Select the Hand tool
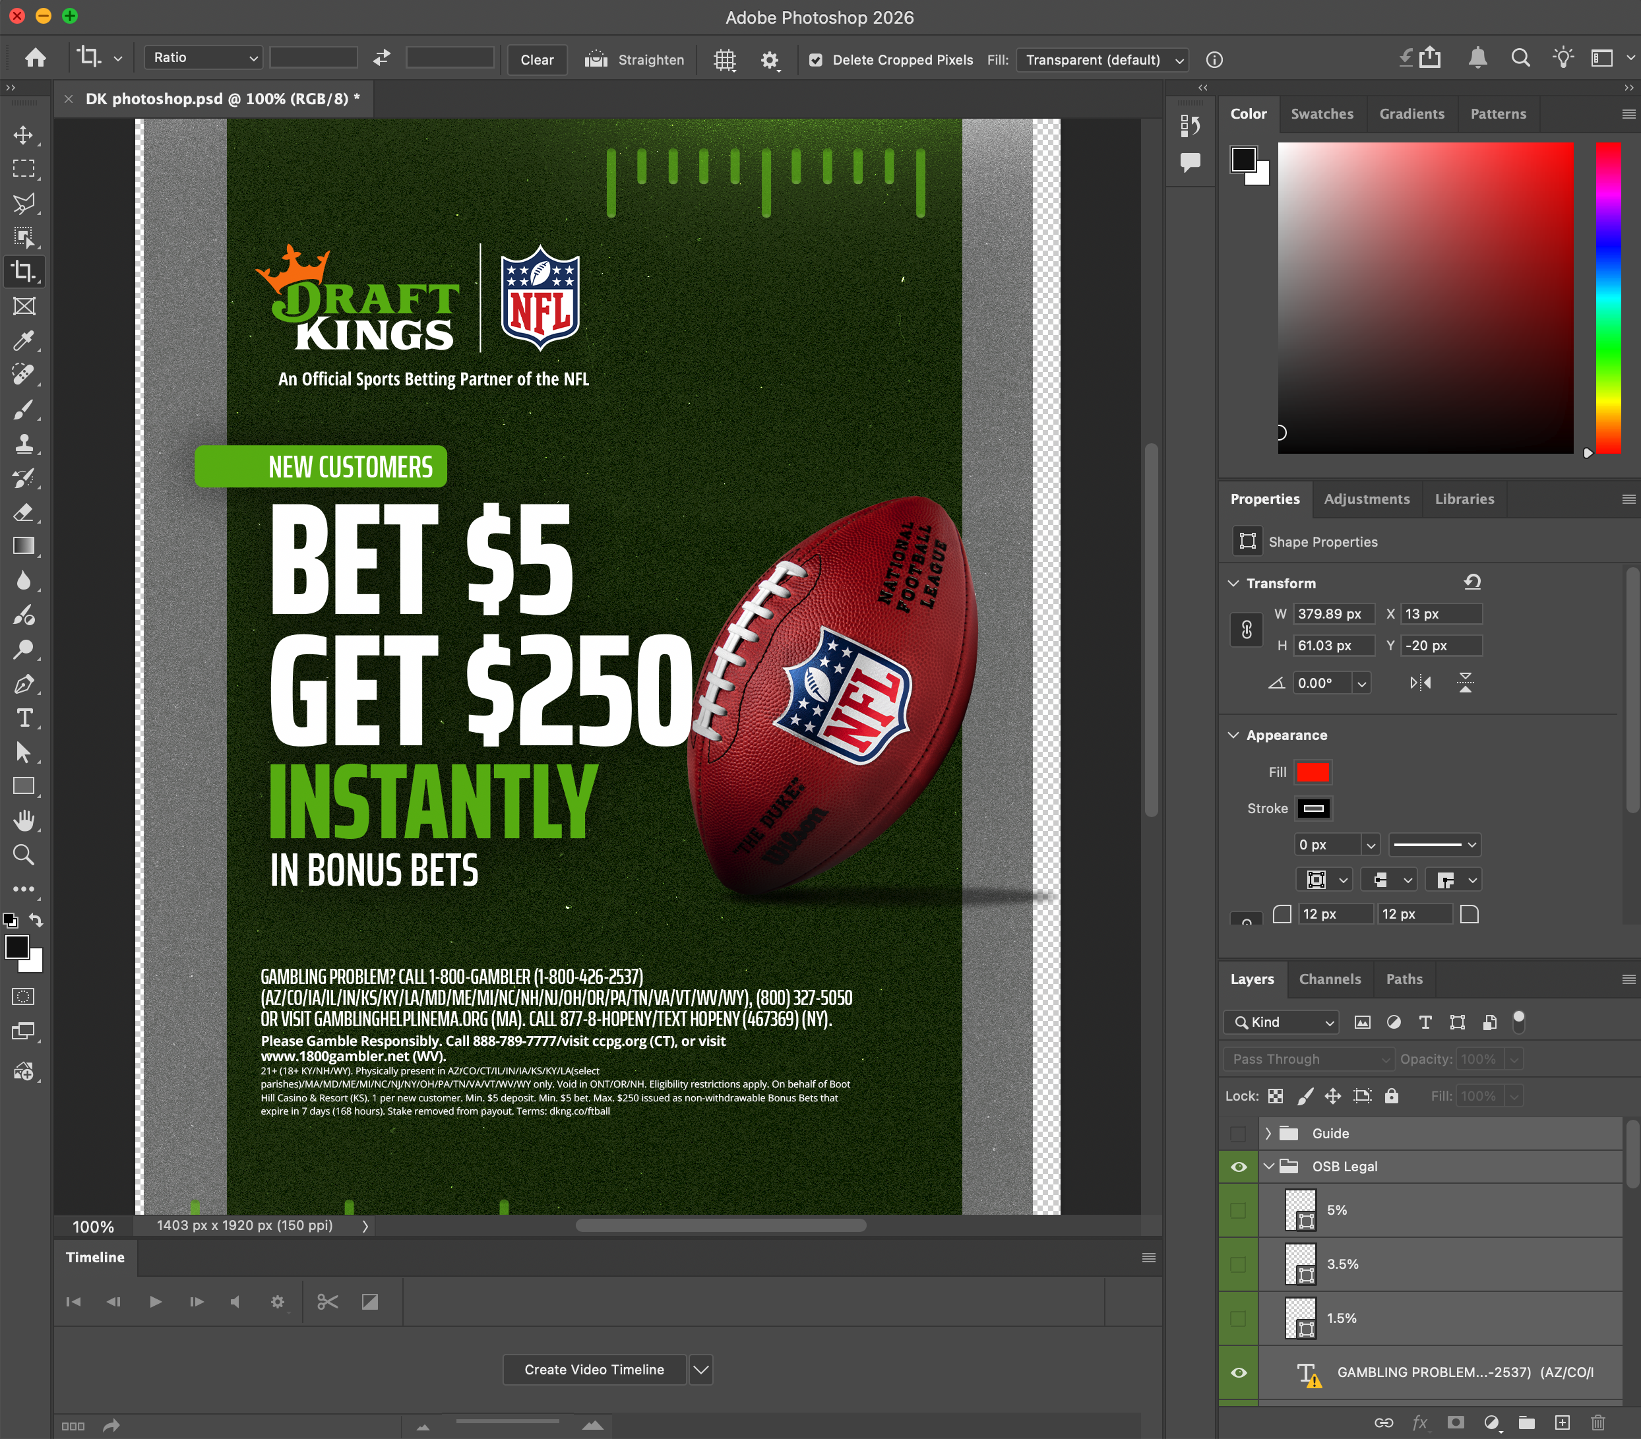The image size is (1641, 1439). (x=24, y=820)
